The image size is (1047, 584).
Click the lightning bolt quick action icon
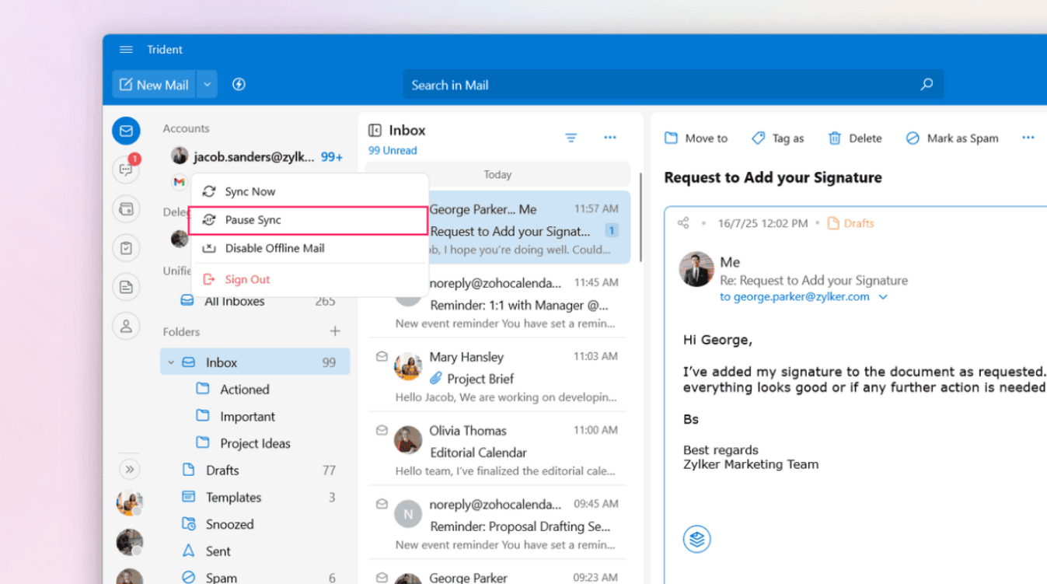point(239,85)
